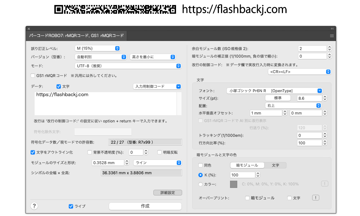Enable the GS1 rMQR code checkbox
The height and width of the screenshot is (216, 360).
[x=33, y=76]
